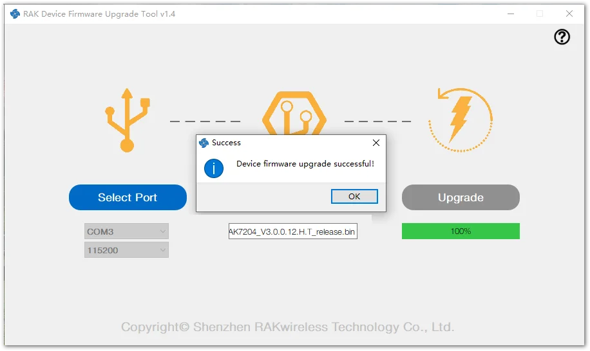The width and height of the screenshot is (590, 351).
Task: Click the Select Port button
Action: pyautogui.click(x=128, y=197)
